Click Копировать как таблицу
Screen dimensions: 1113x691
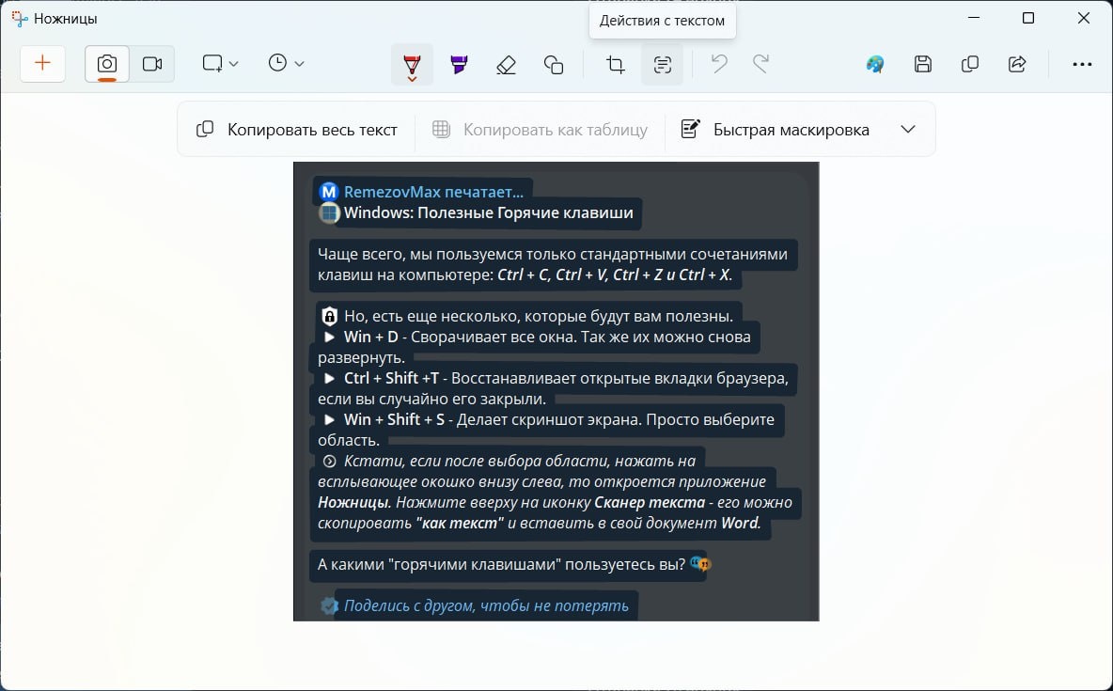click(541, 129)
